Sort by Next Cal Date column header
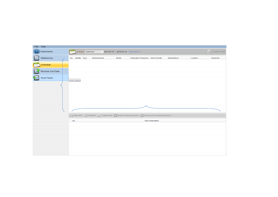The image size is (278, 197). point(156,58)
